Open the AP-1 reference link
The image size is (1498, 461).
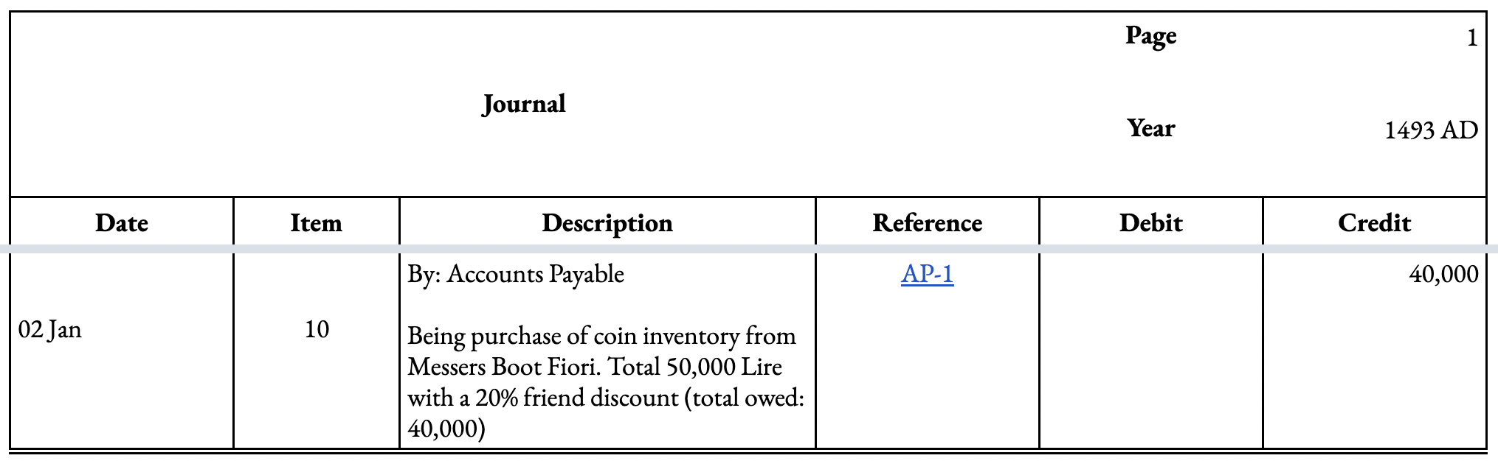927,274
